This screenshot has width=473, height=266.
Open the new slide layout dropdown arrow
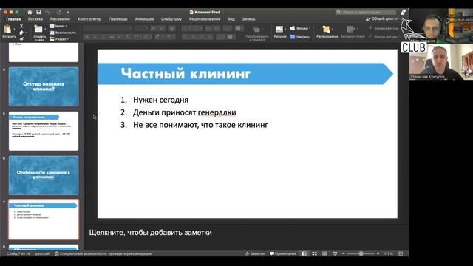(45, 30)
